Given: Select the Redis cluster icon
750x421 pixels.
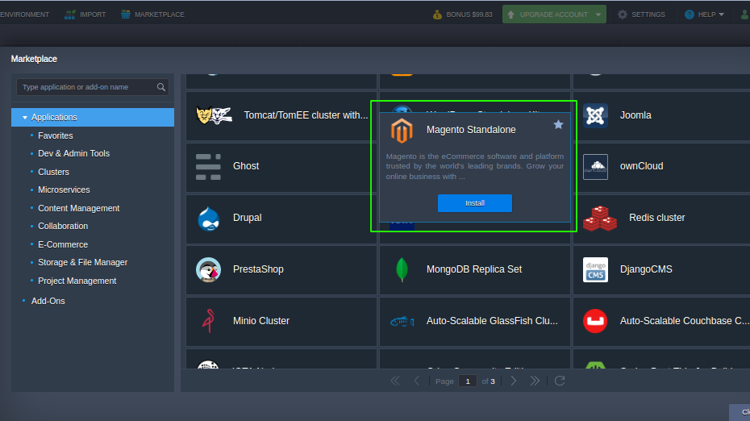Looking at the screenshot, I should (600, 218).
